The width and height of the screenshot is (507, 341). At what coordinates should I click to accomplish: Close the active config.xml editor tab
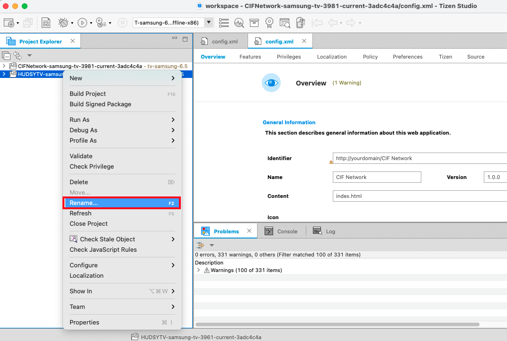304,41
